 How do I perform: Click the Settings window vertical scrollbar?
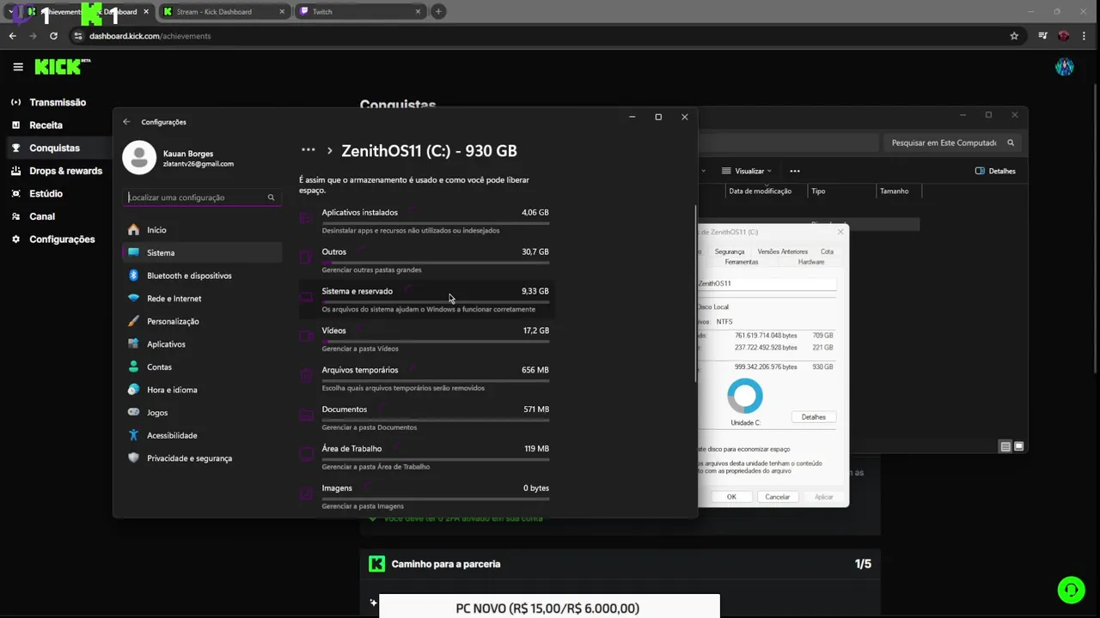pos(694,294)
